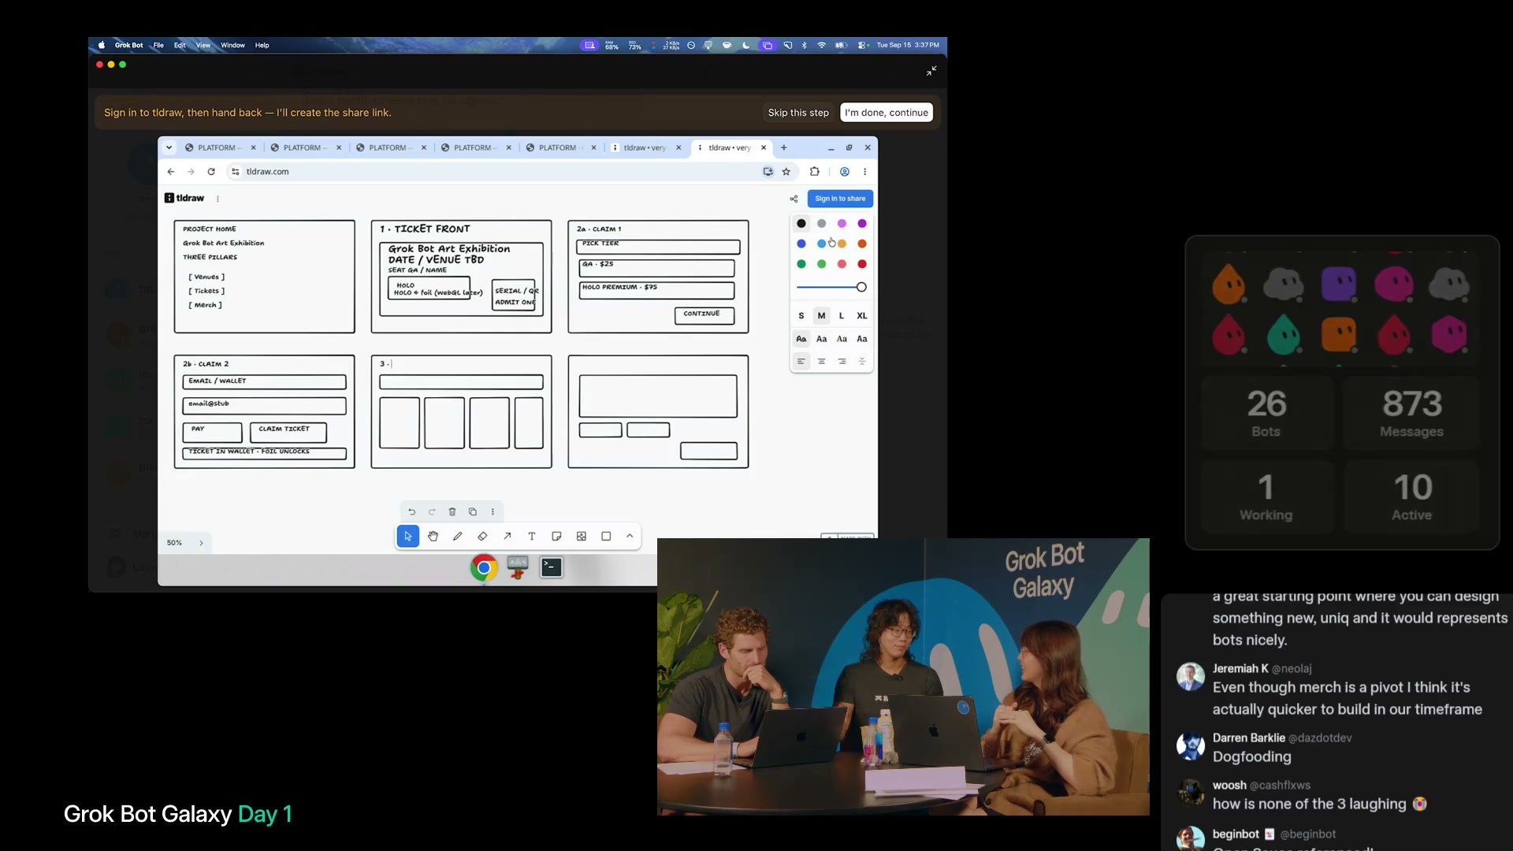Pick the violet color swatch
The image size is (1513, 851).
click(x=862, y=224)
